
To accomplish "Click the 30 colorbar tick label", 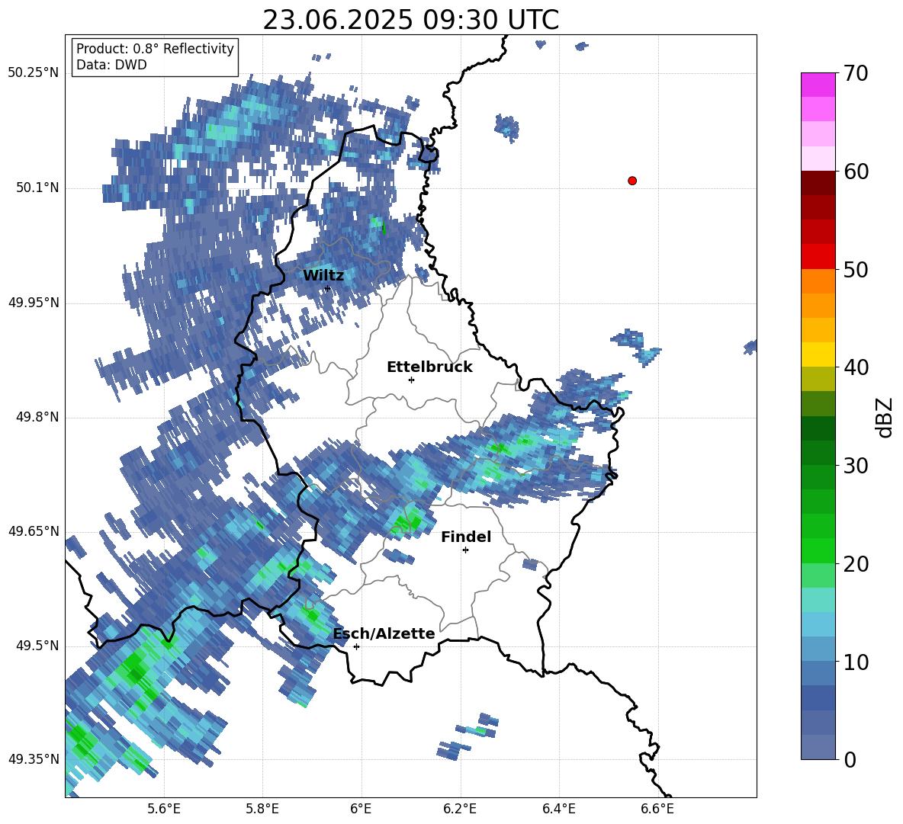I will (x=856, y=466).
